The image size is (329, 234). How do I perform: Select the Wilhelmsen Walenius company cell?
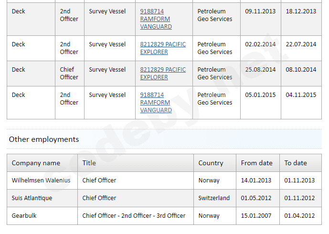click(41, 181)
